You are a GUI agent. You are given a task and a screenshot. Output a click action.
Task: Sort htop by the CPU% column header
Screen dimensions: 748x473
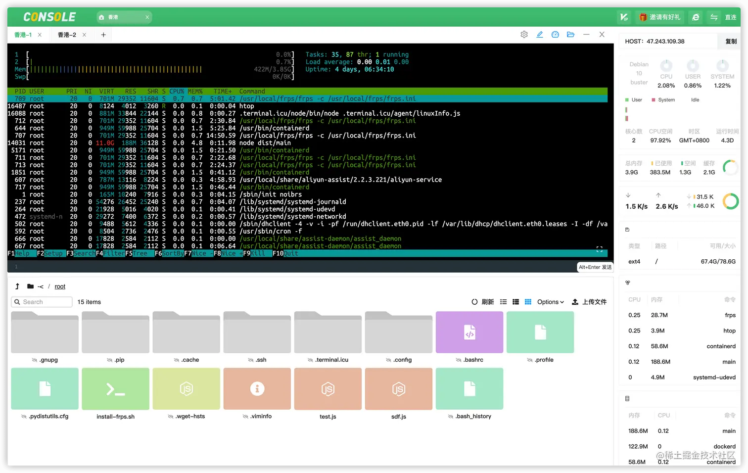(x=177, y=92)
